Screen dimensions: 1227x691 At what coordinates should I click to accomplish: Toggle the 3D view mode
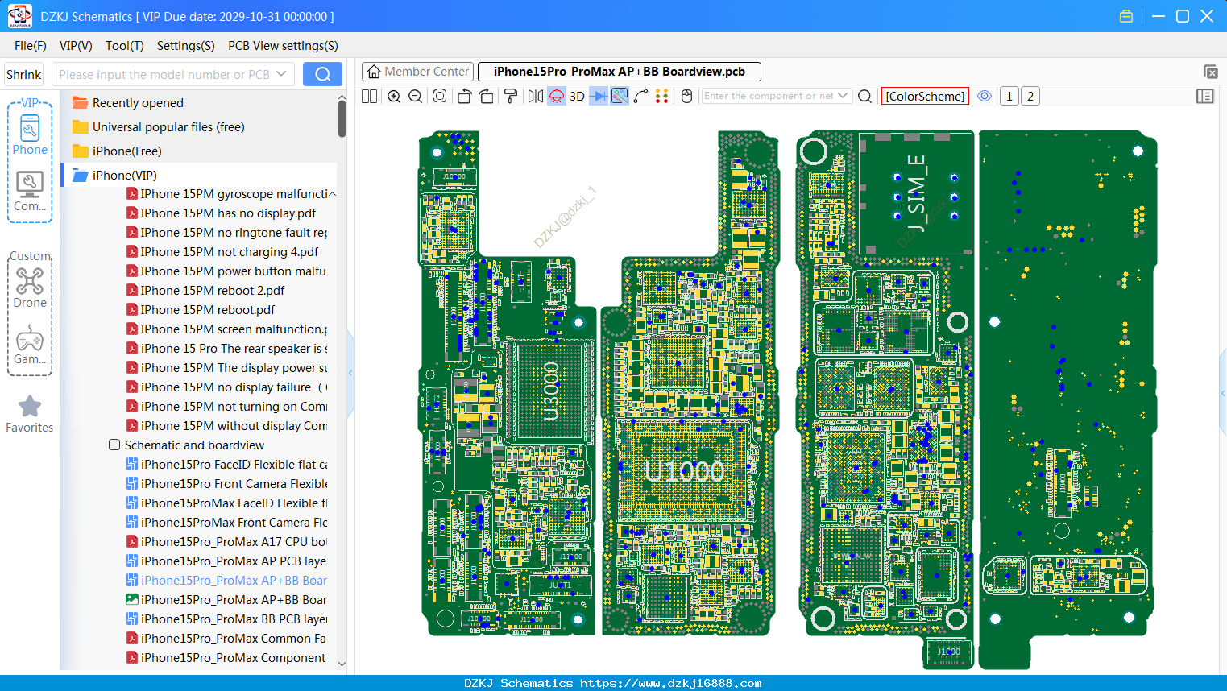(x=577, y=96)
